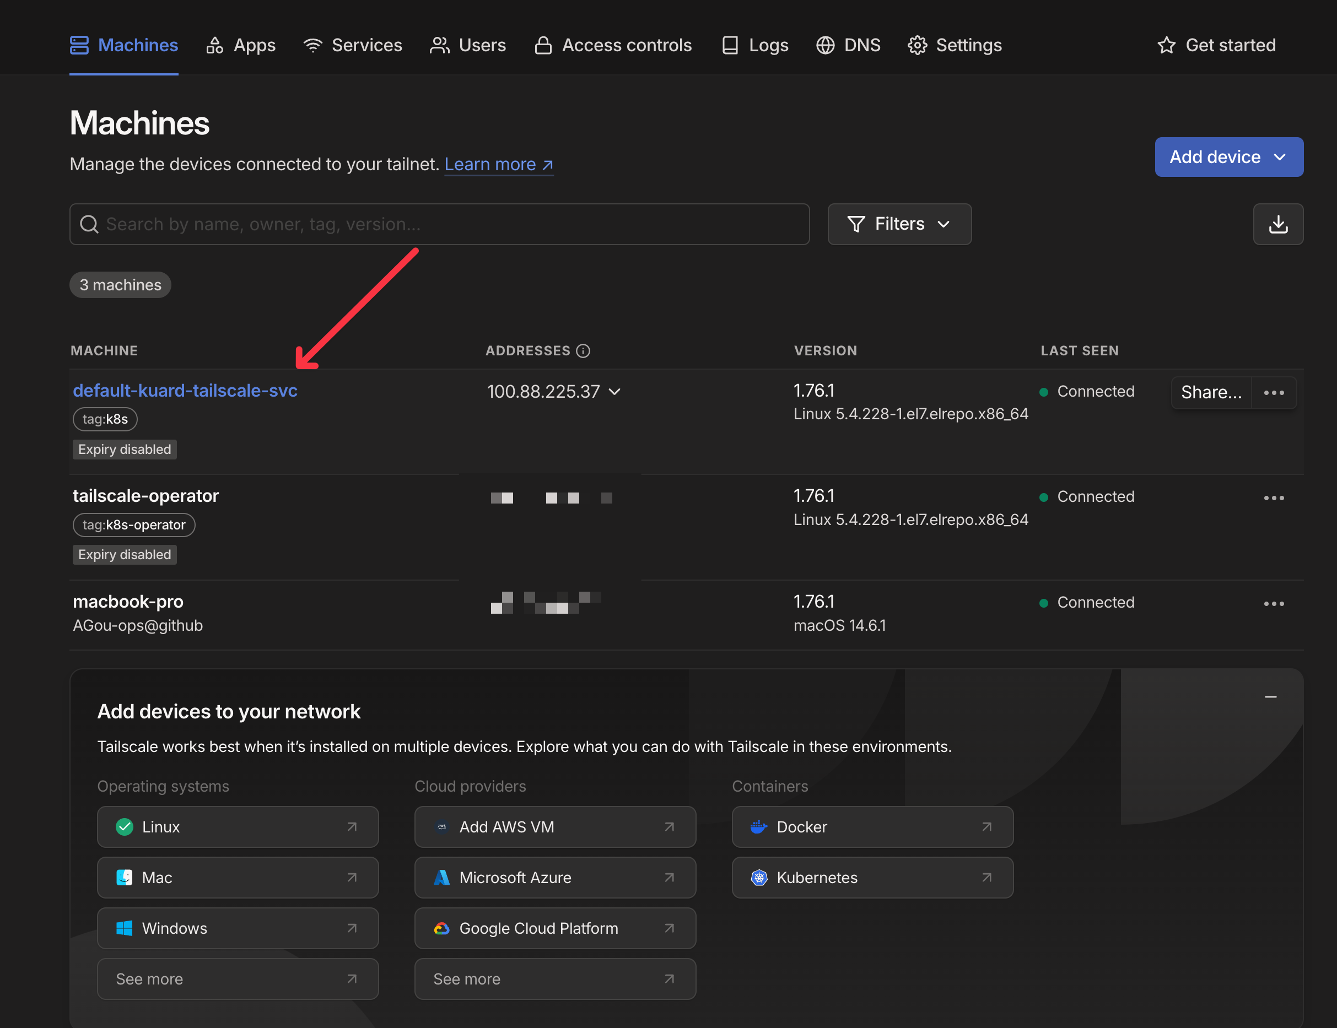Click Connected status of macbook-pro
1337x1028 pixels.
(1087, 602)
